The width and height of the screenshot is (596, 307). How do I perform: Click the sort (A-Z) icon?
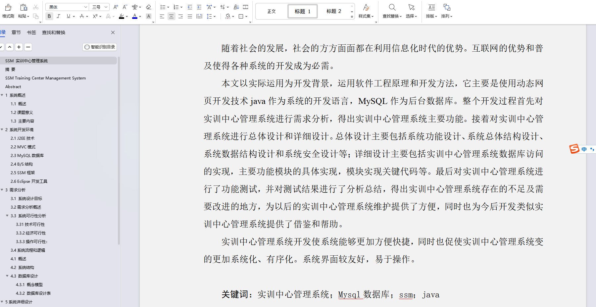[236, 7]
